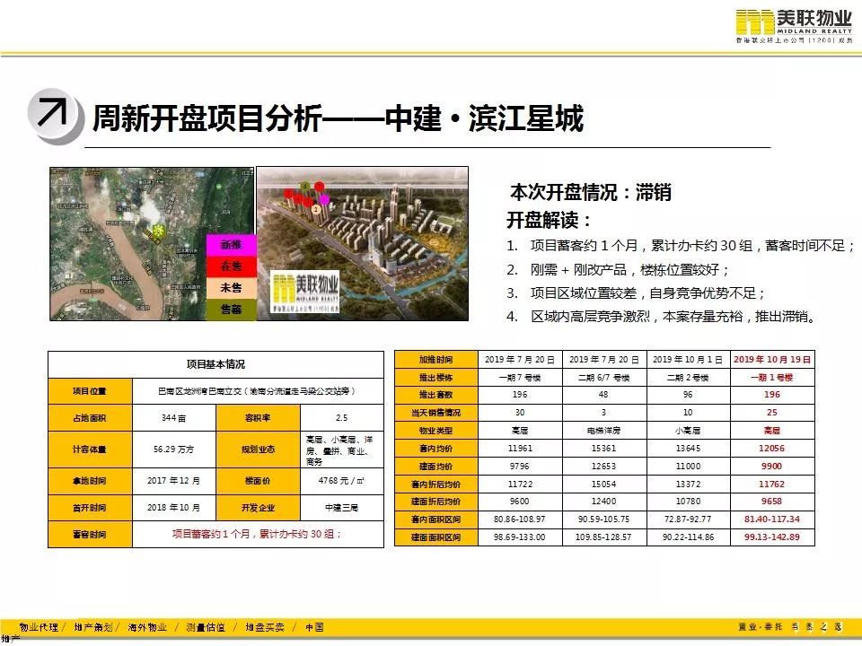Viewport: 862px width, 646px height.
Task: Click the 加推时间 row header
Action: pyautogui.click(x=436, y=360)
